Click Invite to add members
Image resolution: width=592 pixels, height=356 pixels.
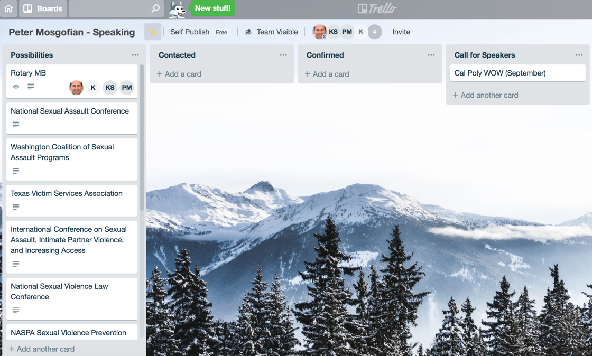tap(401, 32)
